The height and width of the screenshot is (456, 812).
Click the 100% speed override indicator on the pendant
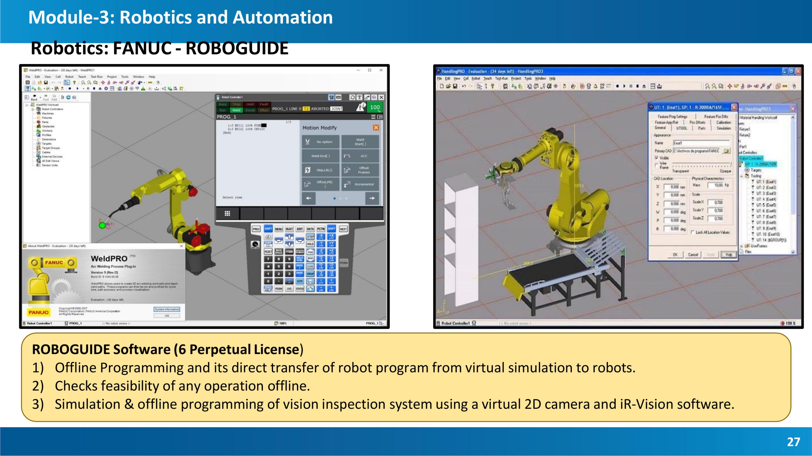(375, 107)
